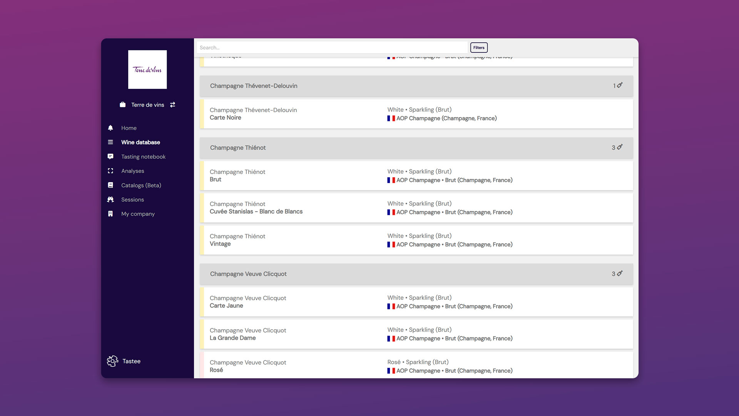Click the Catalogs book icon
The width and height of the screenshot is (739, 416).
point(110,185)
